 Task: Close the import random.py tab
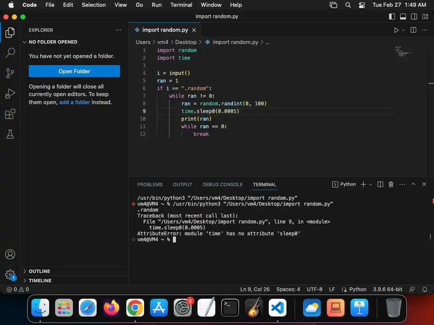coord(194,30)
